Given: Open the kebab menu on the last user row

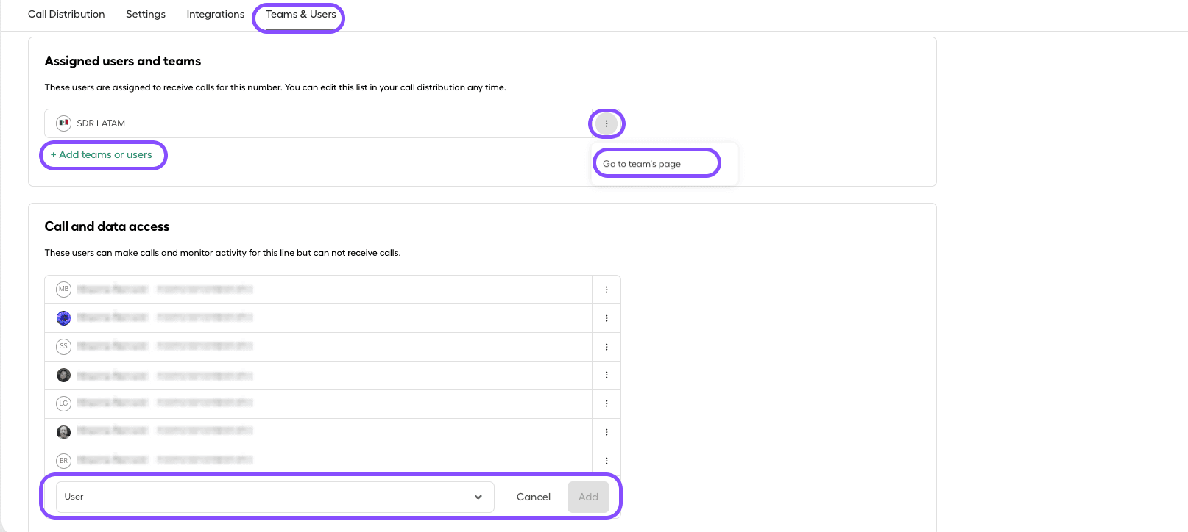Looking at the screenshot, I should click(607, 460).
